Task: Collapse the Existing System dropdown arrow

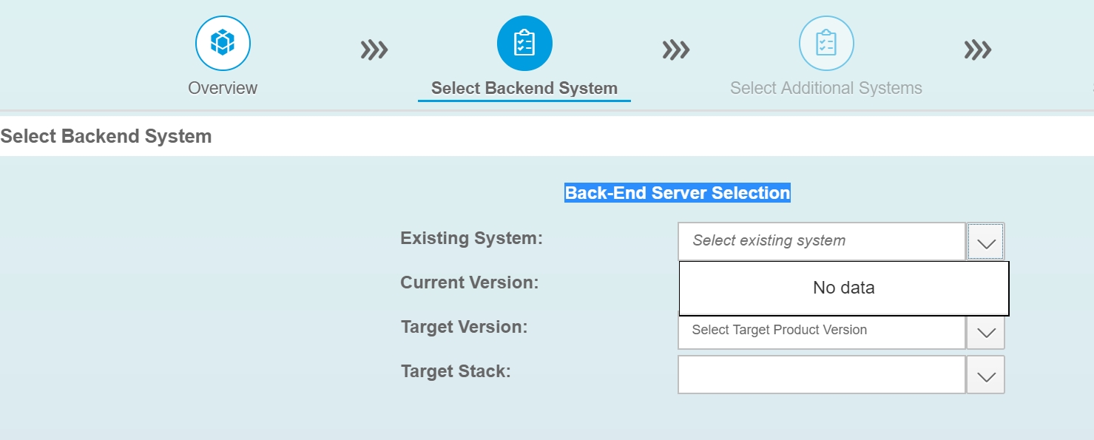Action: pyautogui.click(x=986, y=242)
